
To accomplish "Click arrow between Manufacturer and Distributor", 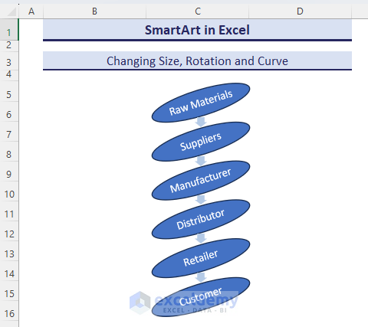I will click(x=201, y=200).
